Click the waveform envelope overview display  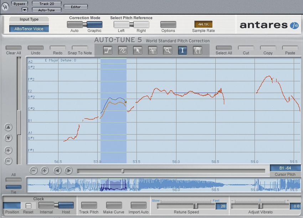click(164, 185)
